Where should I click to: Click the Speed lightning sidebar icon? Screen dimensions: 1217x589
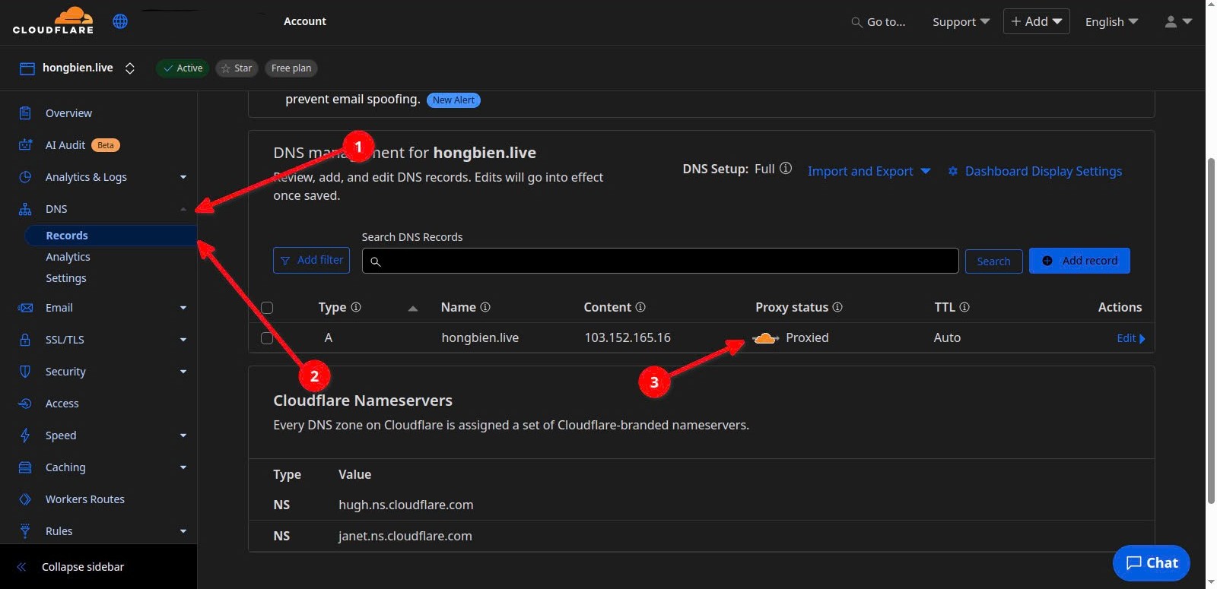coord(25,435)
